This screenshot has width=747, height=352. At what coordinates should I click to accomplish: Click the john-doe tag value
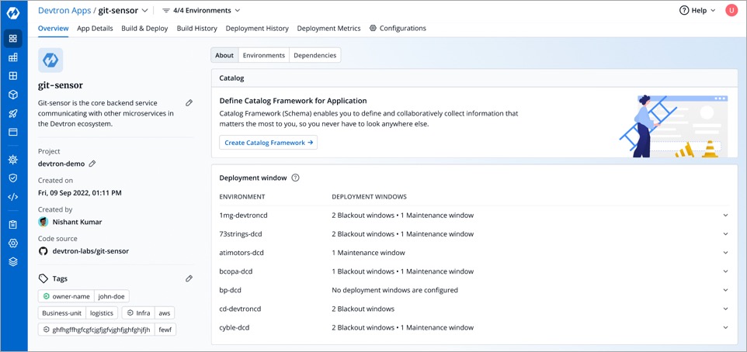point(112,296)
